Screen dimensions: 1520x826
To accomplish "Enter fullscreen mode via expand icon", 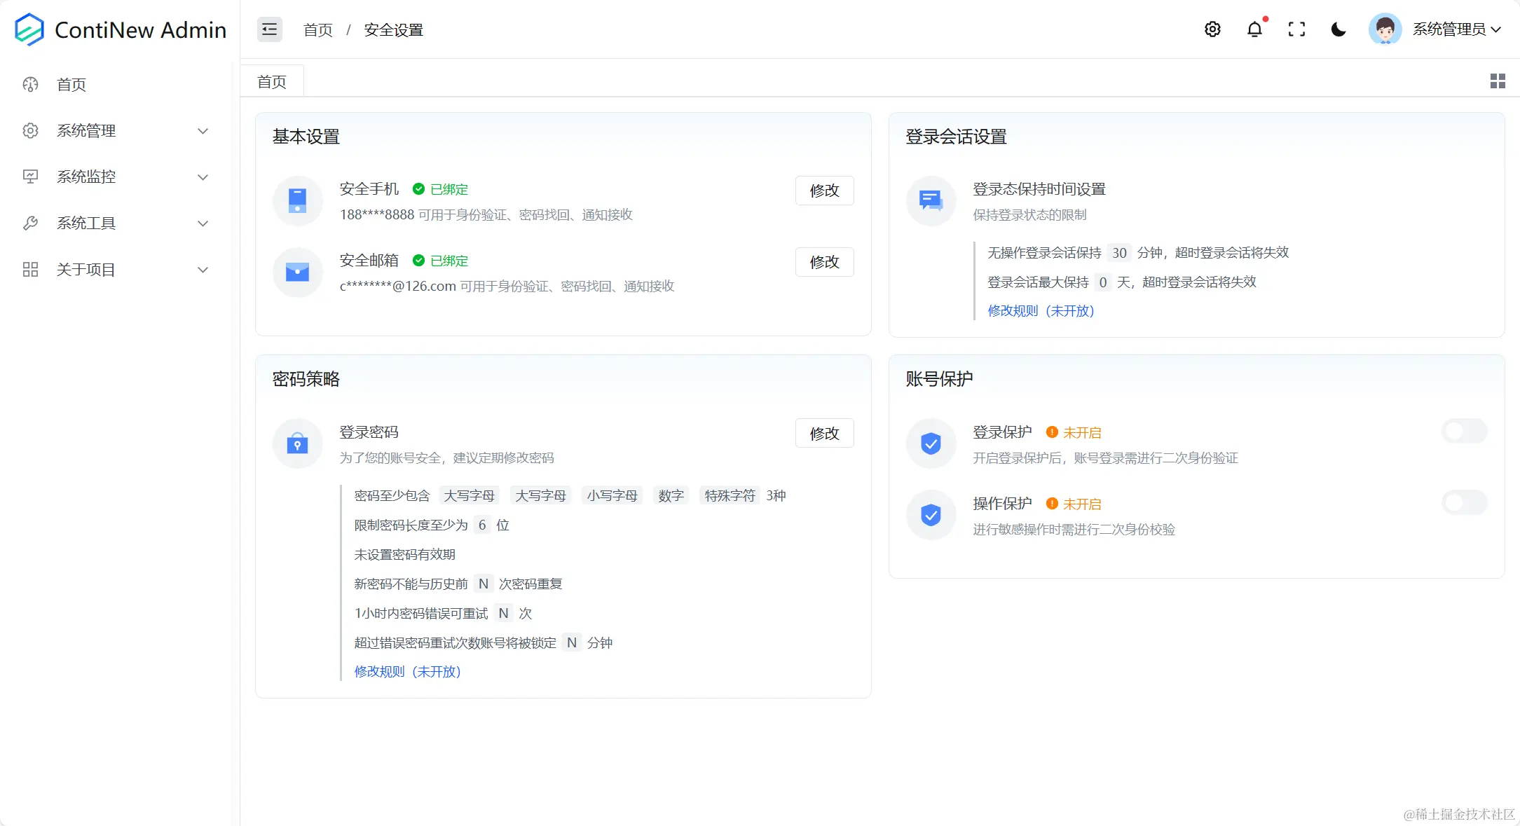I will [x=1296, y=29].
